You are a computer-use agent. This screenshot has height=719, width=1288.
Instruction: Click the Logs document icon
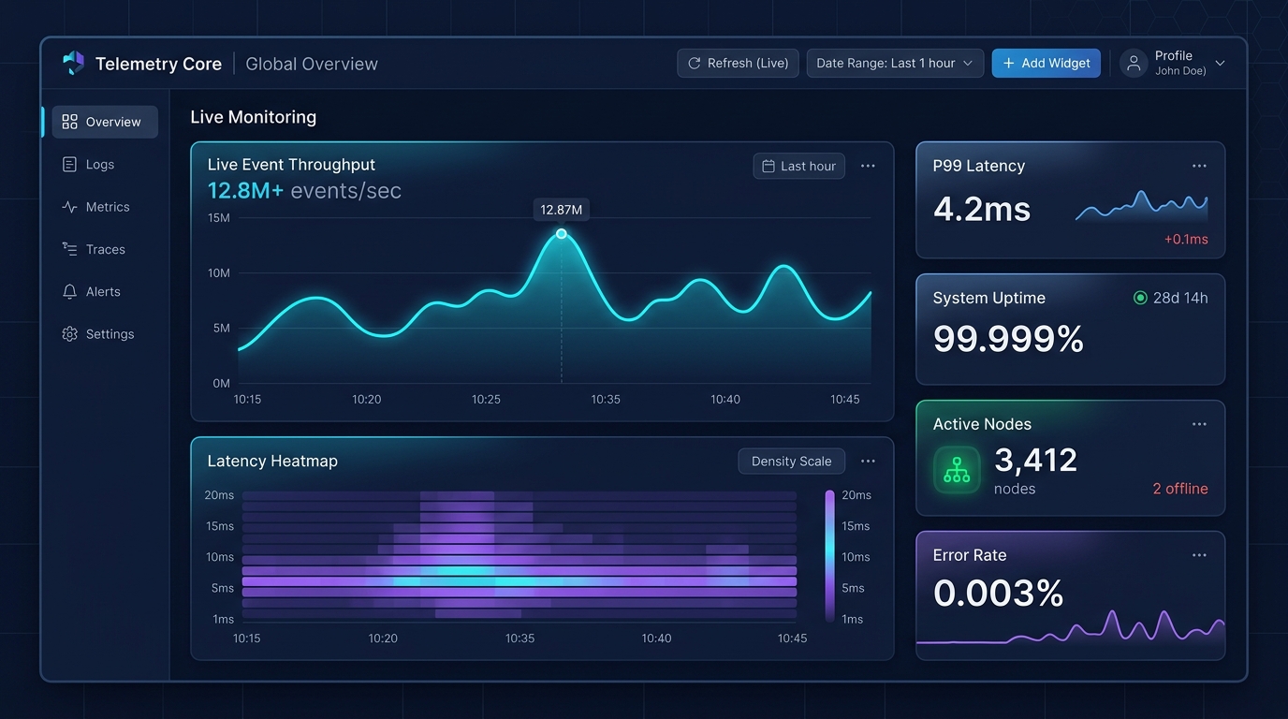(69, 164)
